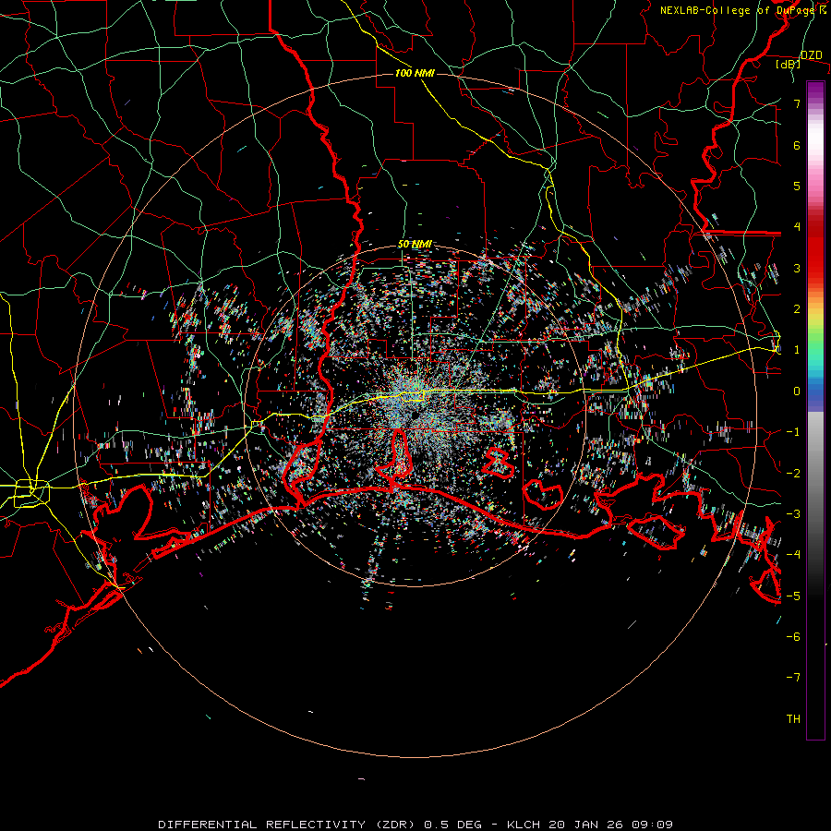
Task: Click the 2 value on the scale
Action: (x=797, y=309)
